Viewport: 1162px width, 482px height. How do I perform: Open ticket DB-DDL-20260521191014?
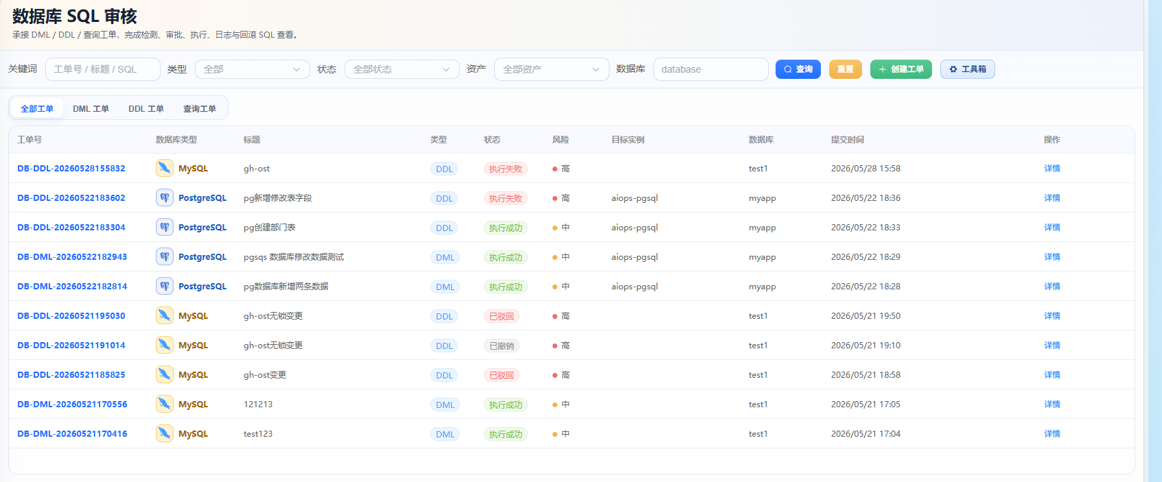[x=71, y=345]
